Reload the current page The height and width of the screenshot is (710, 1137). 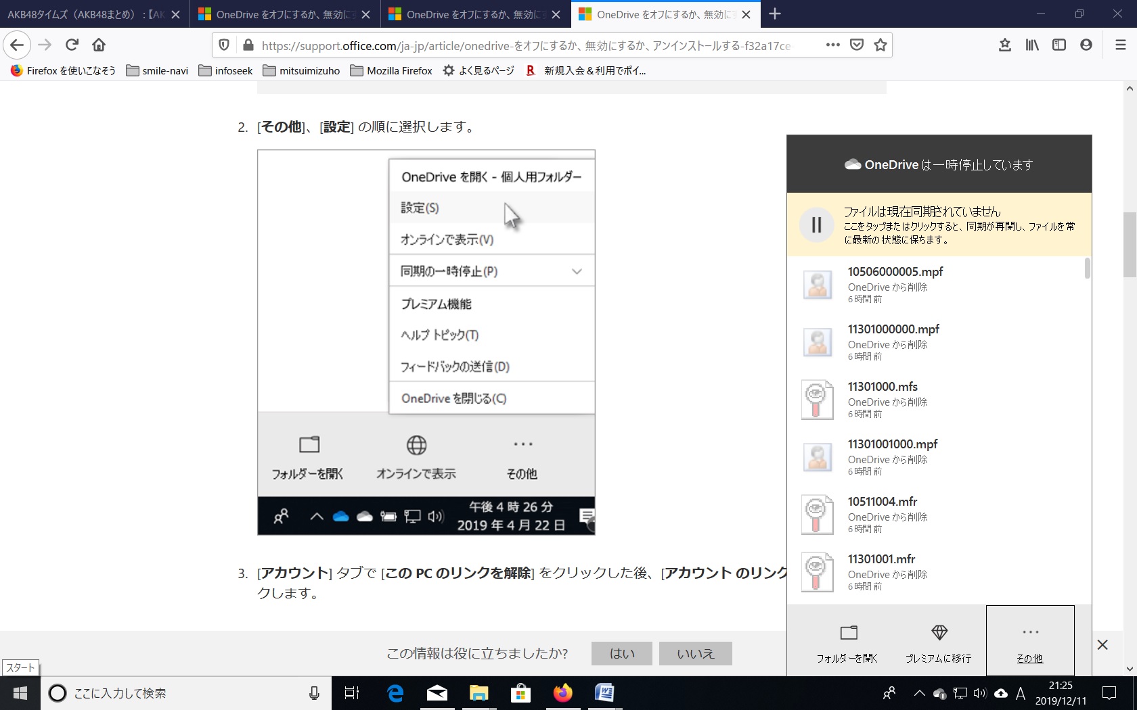click(x=72, y=45)
